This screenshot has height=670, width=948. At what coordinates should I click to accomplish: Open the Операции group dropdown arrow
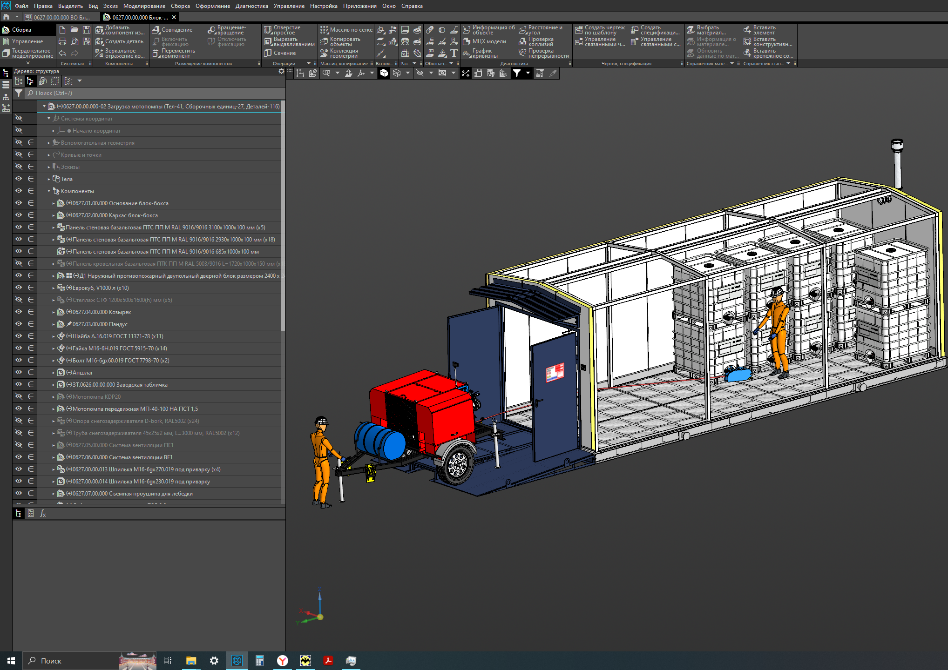309,63
